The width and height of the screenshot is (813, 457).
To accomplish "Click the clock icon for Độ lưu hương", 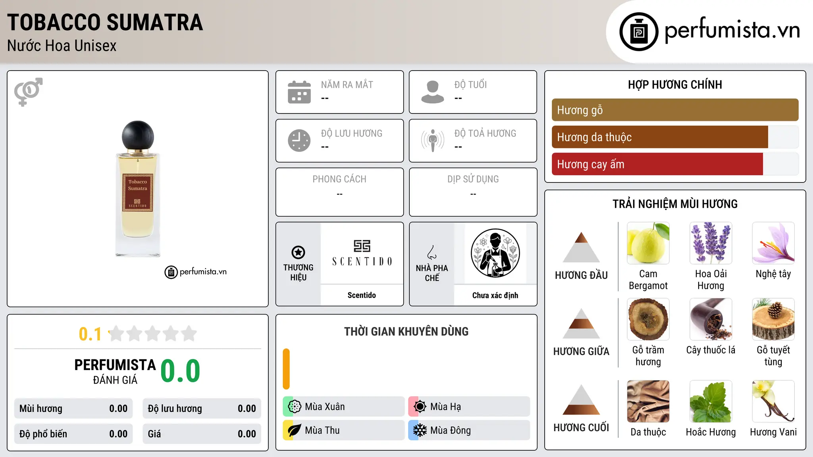I will coord(299,140).
